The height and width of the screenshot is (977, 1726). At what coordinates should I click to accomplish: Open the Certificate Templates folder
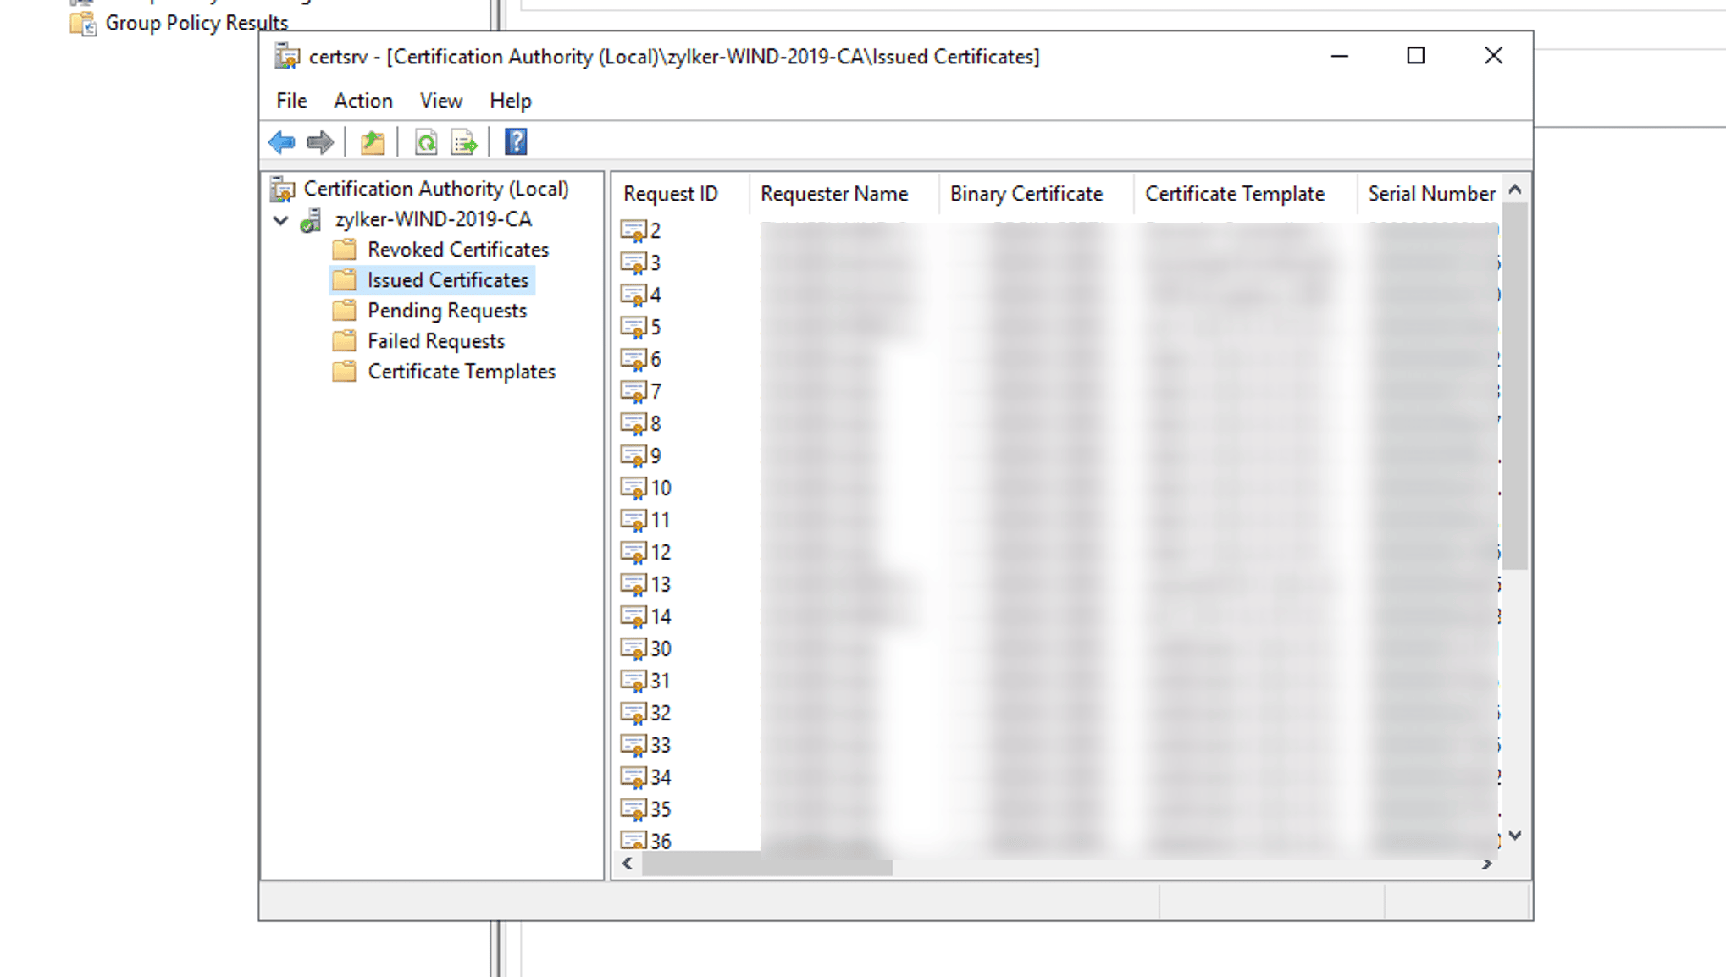pyautogui.click(x=461, y=372)
